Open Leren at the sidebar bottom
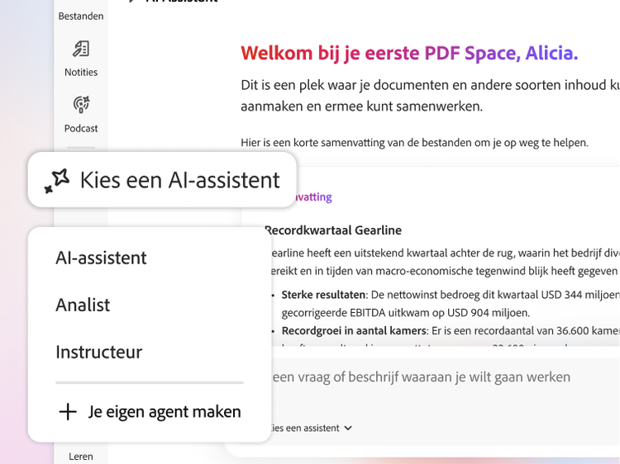Screen dimensions: 620x464 click(81, 457)
